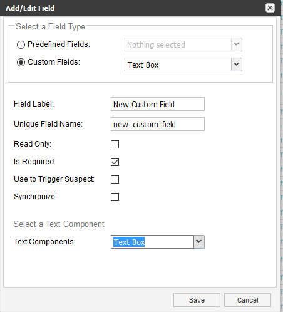This screenshot has width=283, height=312.
Task: Select the Predefined Fields radio button
Action: point(21,44)
